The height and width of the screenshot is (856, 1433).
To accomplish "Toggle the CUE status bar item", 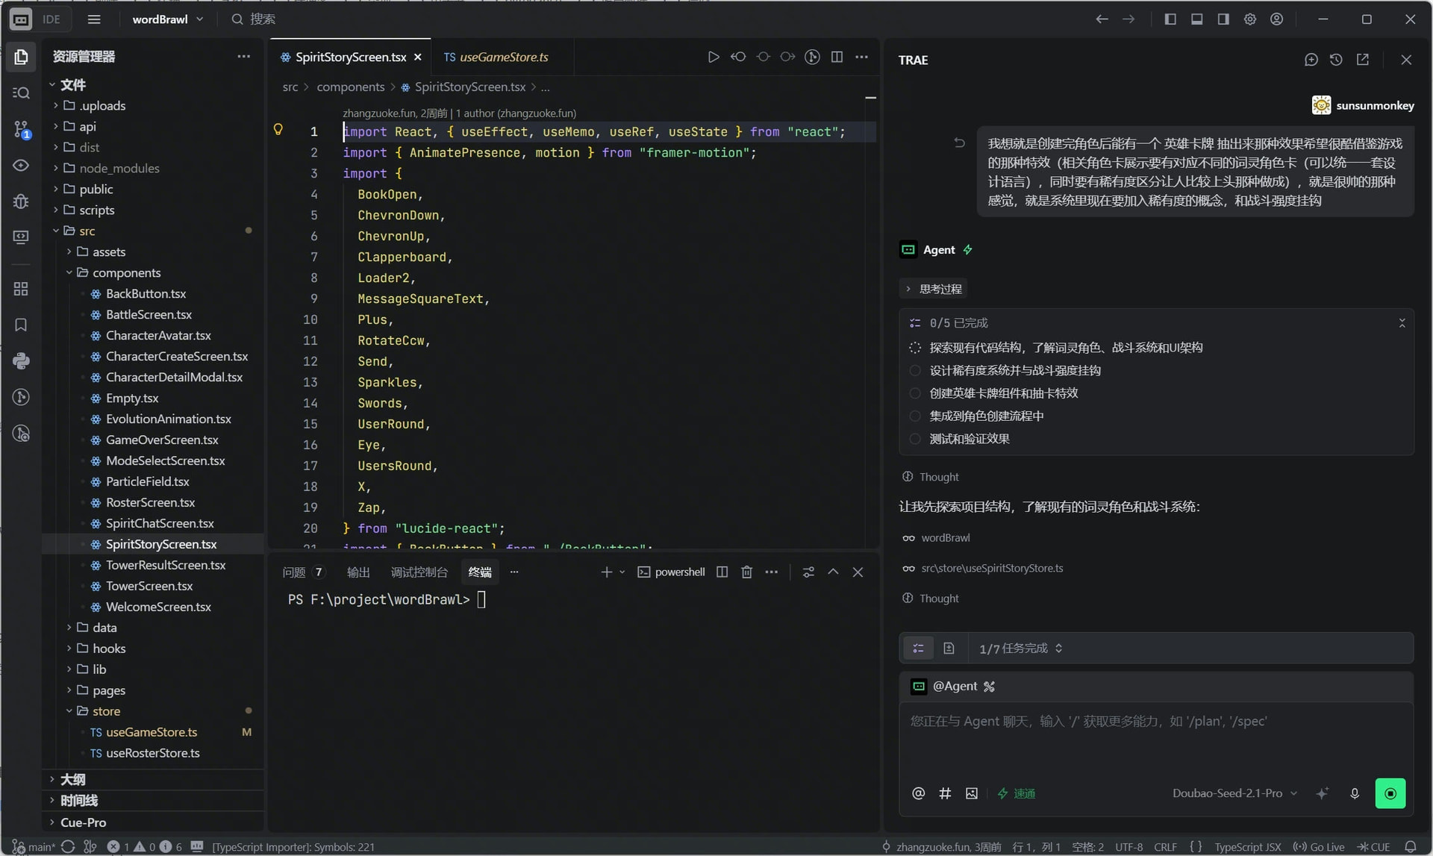I will 1373,847.
